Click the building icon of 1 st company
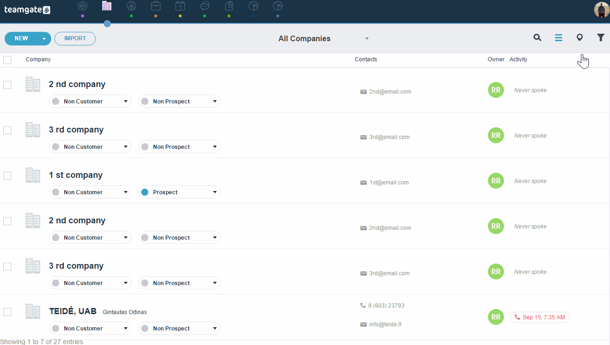610x345 pixels. tap(33, 175)
